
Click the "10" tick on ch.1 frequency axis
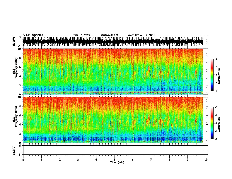(20, 49)
